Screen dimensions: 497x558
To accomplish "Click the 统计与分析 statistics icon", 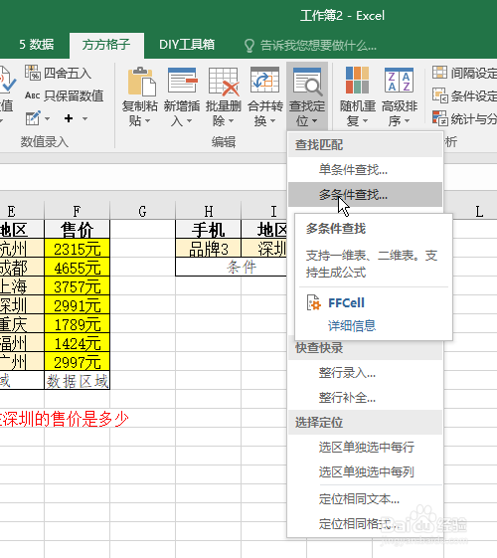I will pyautogui.click(x=439, y=118).
